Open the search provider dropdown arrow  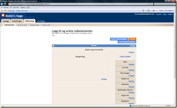point(175,4)
